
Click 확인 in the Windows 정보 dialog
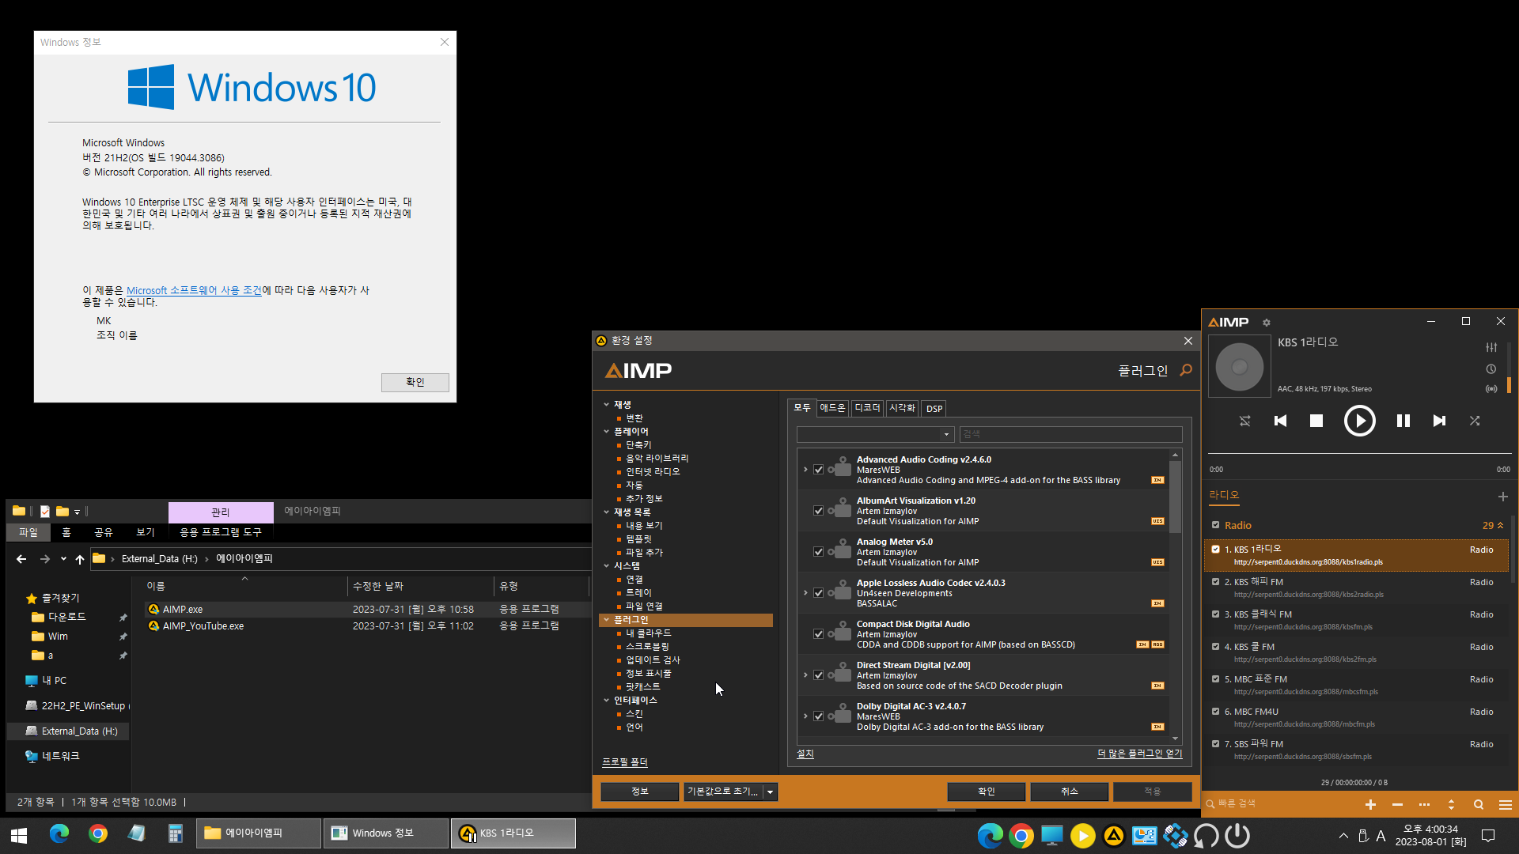[x=415, y=382]
